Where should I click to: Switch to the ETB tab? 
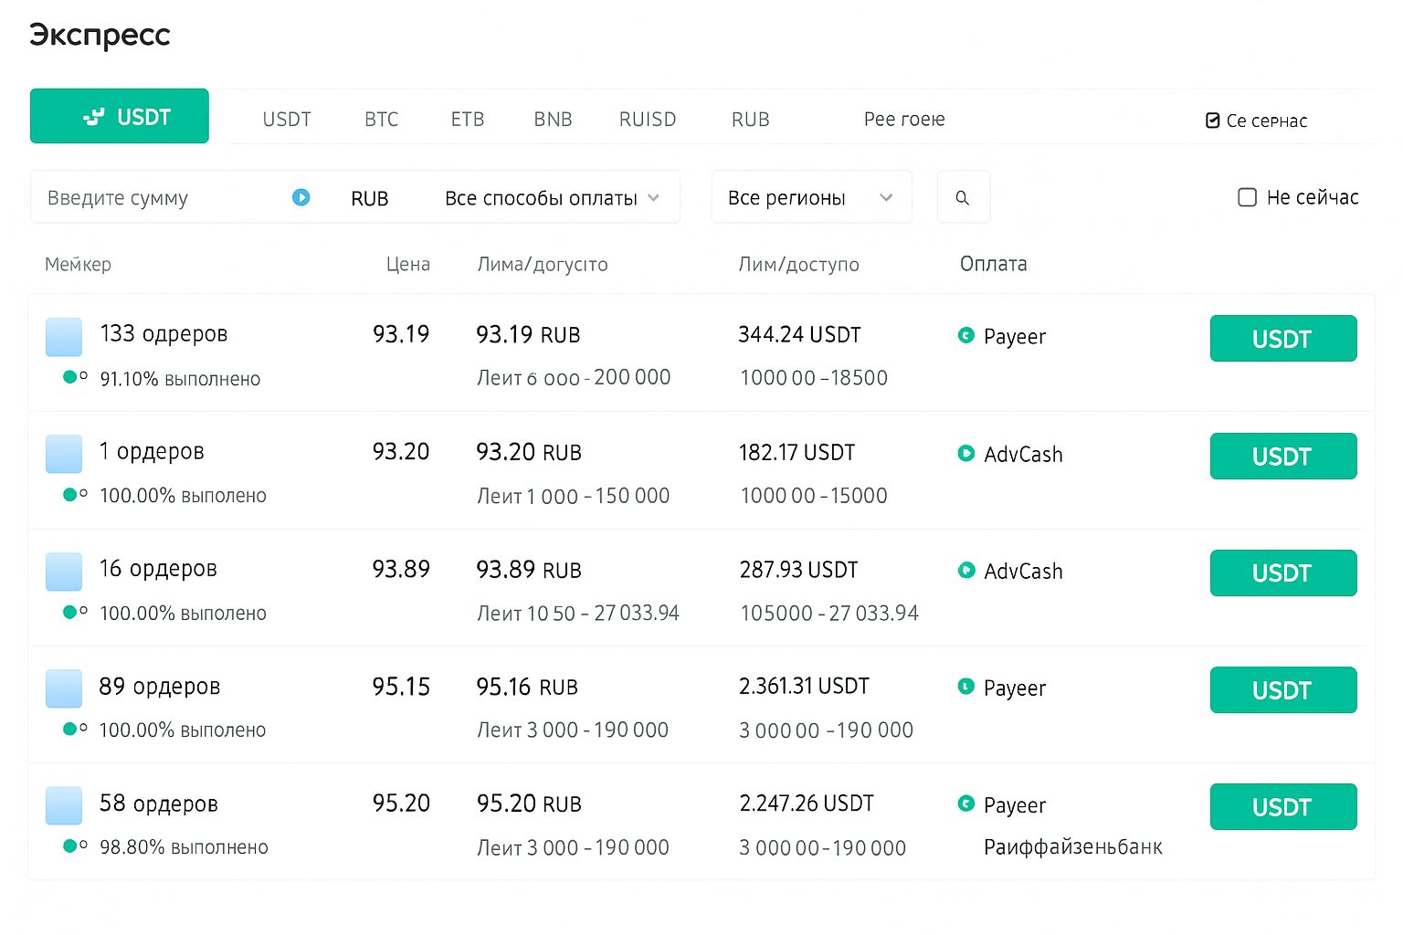pos(468,120)
